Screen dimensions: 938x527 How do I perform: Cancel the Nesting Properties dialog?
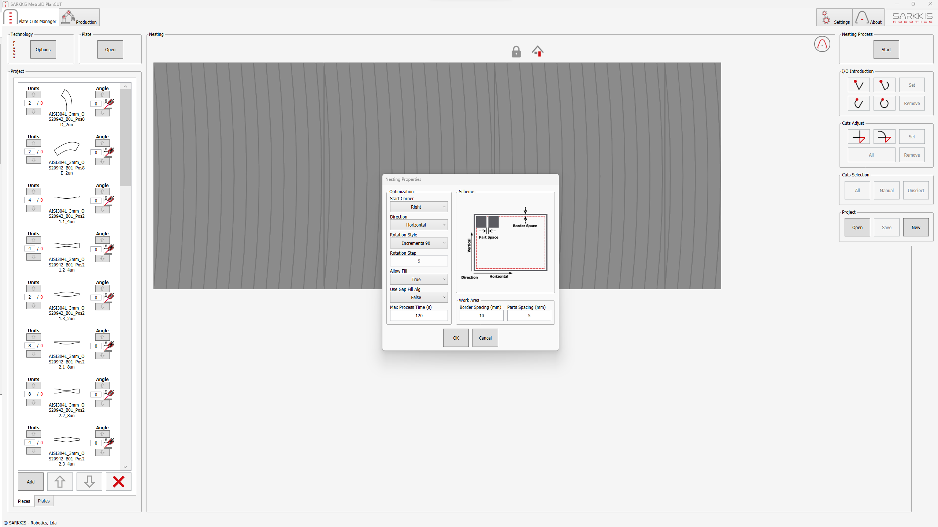click(x=485, y=338)
